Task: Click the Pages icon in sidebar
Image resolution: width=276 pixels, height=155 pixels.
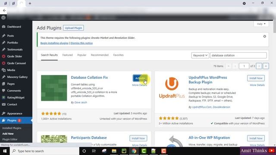Action: (x=3, y=84)
